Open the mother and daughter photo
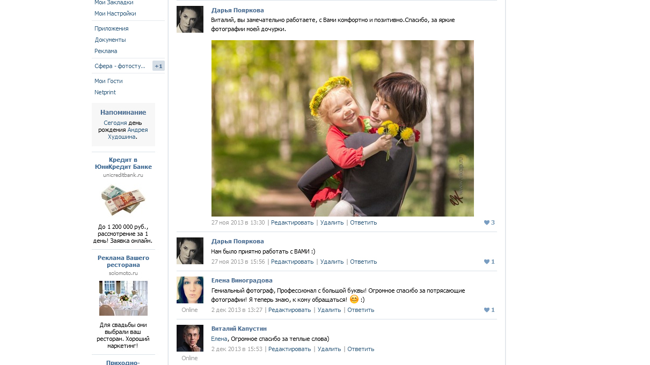Screen dimensions: 650x365 pos(342,128)
